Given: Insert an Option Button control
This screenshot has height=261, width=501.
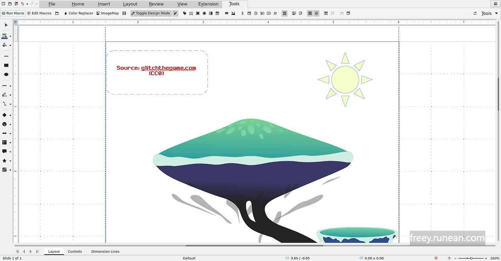Looking at the screenshot, I should [204, 13].
